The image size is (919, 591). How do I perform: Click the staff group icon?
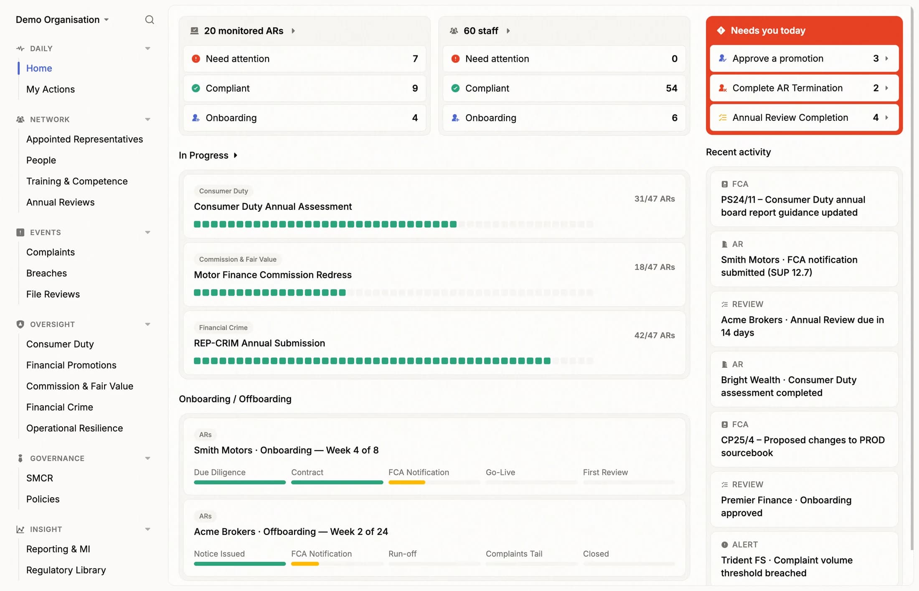pos(454,31)
